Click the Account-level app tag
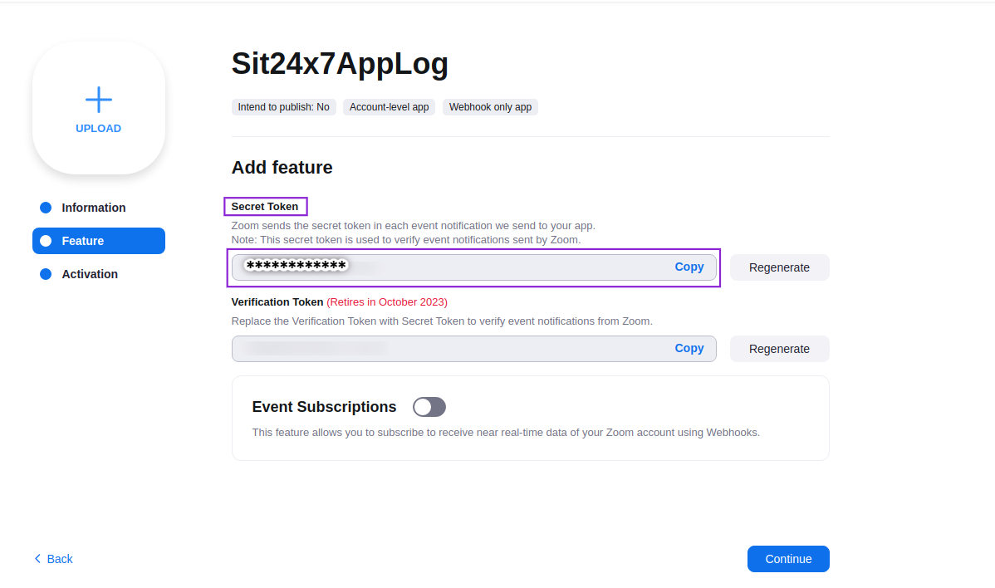995x588 pixels. [389, 107]
